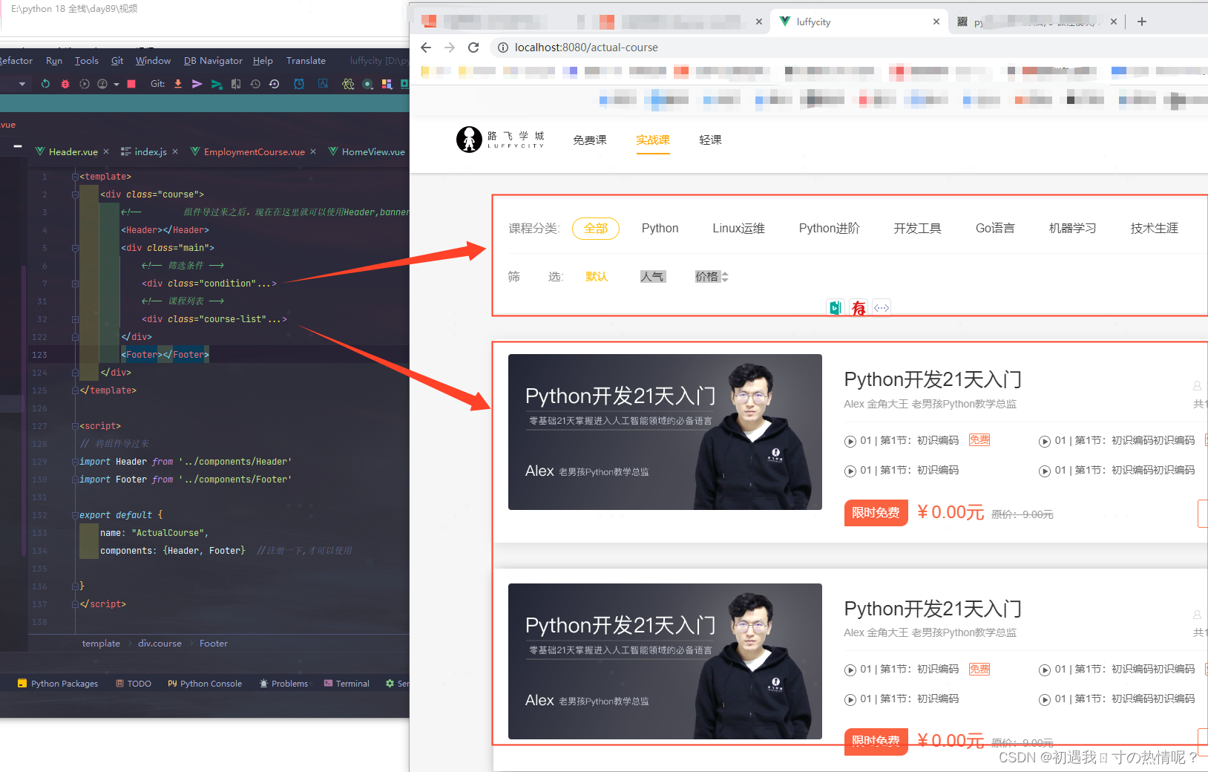Click the red Debug bug icon
Image resolution: width=1208 pixels, height=772 pixels.
click(x=65, y=84)
